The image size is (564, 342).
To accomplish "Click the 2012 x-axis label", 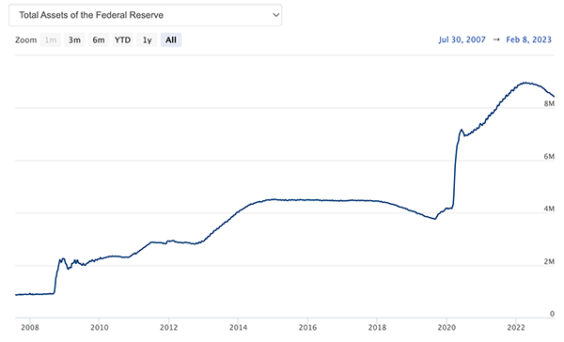I will [x=168, y=327].
